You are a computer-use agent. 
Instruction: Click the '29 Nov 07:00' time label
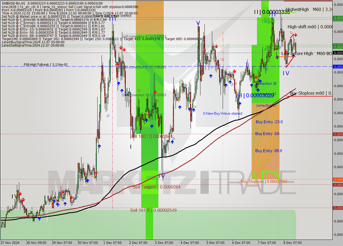click(x=62, y=243)
